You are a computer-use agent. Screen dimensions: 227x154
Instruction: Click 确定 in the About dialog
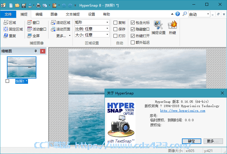coord(191,141)
